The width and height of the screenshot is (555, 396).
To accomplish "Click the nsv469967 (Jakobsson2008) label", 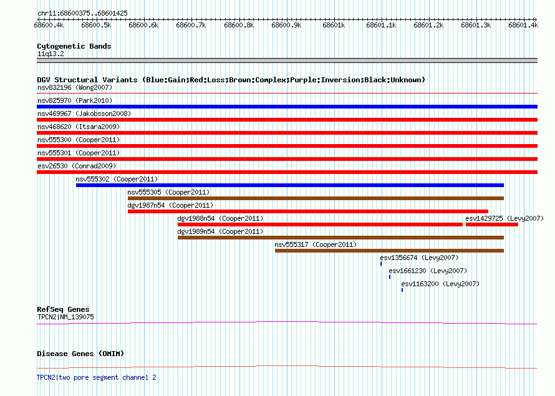I will (x=84, y=113).
